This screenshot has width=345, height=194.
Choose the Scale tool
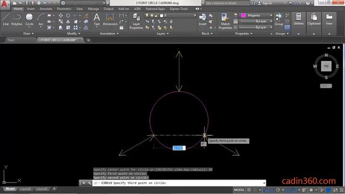[68, 27]
